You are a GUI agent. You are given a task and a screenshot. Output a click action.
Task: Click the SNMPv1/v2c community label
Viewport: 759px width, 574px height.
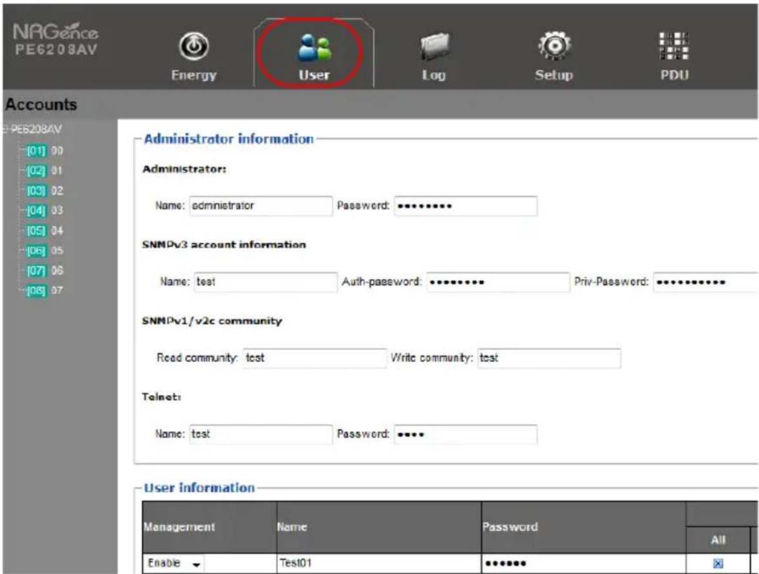click(x=211, y=321)
